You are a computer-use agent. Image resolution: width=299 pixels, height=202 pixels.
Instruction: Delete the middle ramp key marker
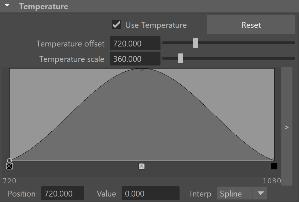point(142,166)
